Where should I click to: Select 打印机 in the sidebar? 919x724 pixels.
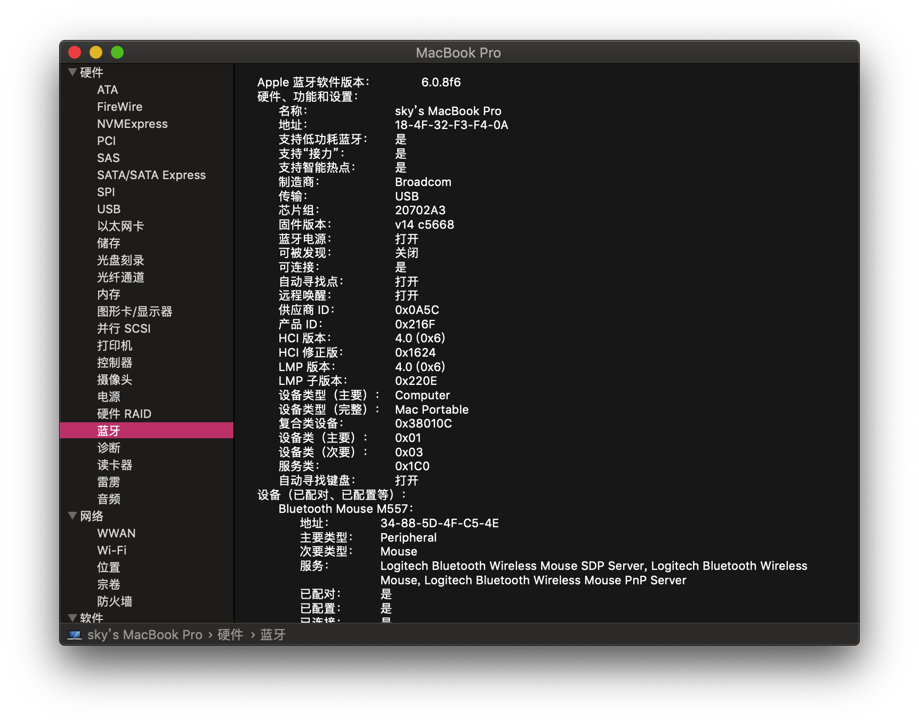tap(115, 345)
